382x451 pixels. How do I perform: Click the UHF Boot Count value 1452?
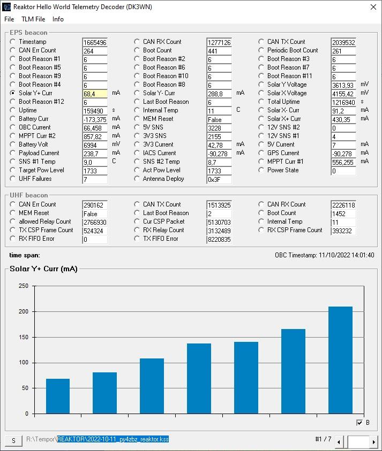[343, 213]
